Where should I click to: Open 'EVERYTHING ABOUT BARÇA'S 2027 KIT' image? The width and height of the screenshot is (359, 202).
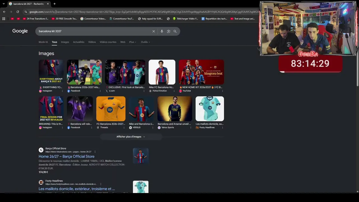[x=51, y=72]
